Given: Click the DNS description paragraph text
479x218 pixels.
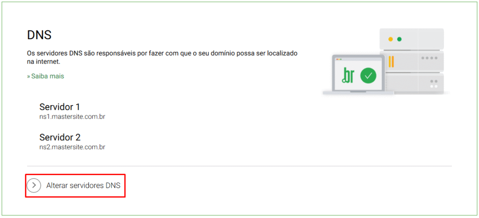Looking at the screenshot, I should pos(162,57).
